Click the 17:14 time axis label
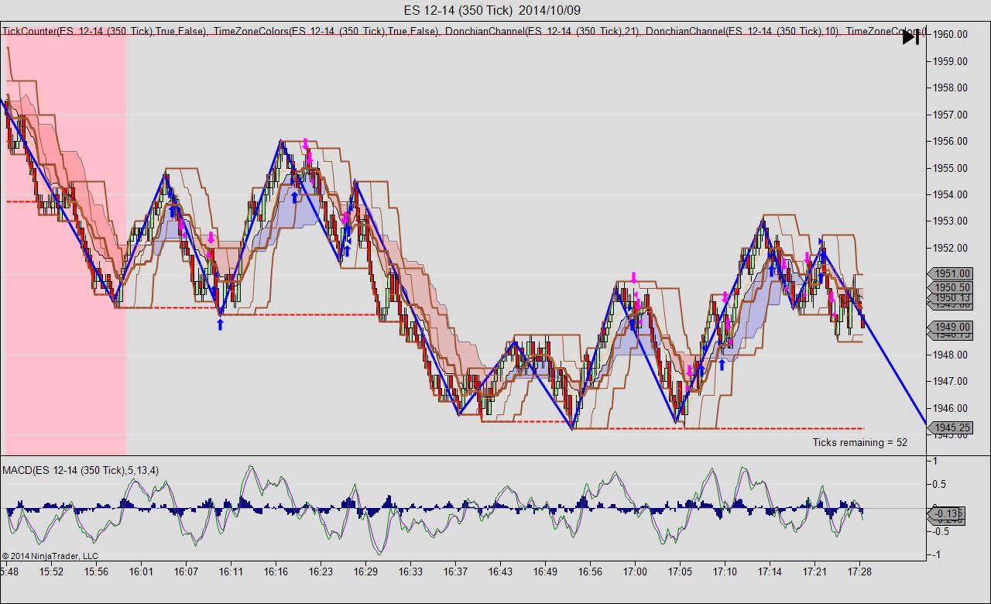The width and height of the screenshot is (991, 604). [770, 571]
